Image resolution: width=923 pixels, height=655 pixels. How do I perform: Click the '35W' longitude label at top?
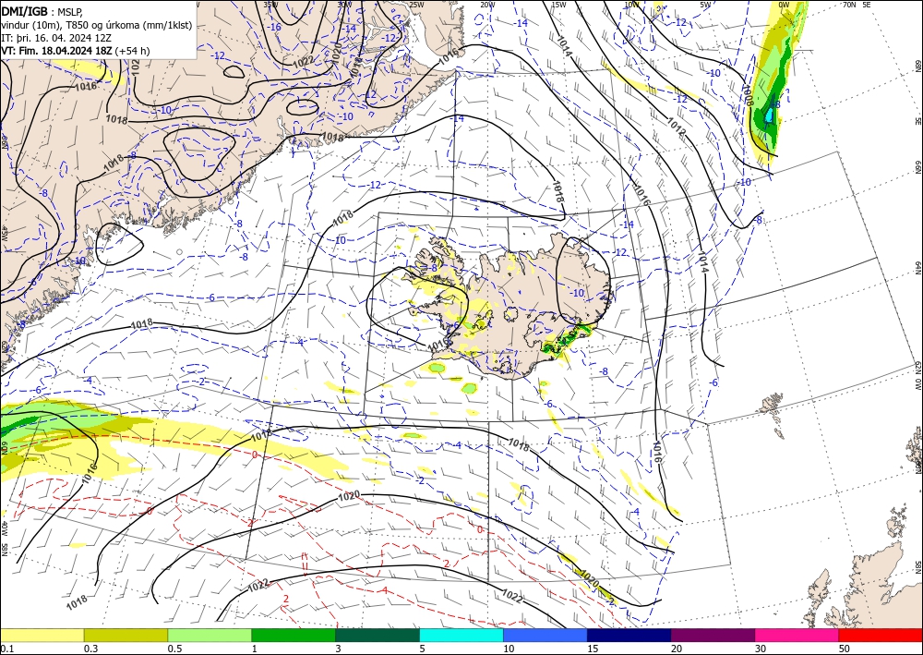coord(270,4)
